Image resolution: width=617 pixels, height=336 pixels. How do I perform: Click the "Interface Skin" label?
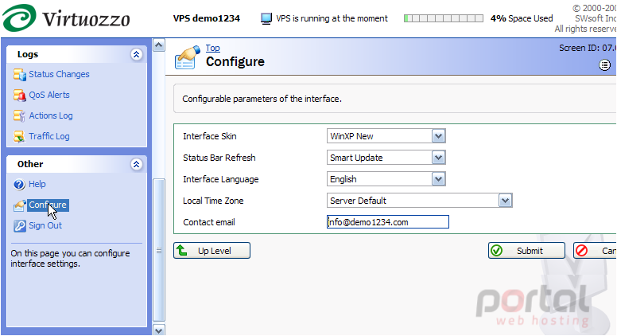(210, 136)
